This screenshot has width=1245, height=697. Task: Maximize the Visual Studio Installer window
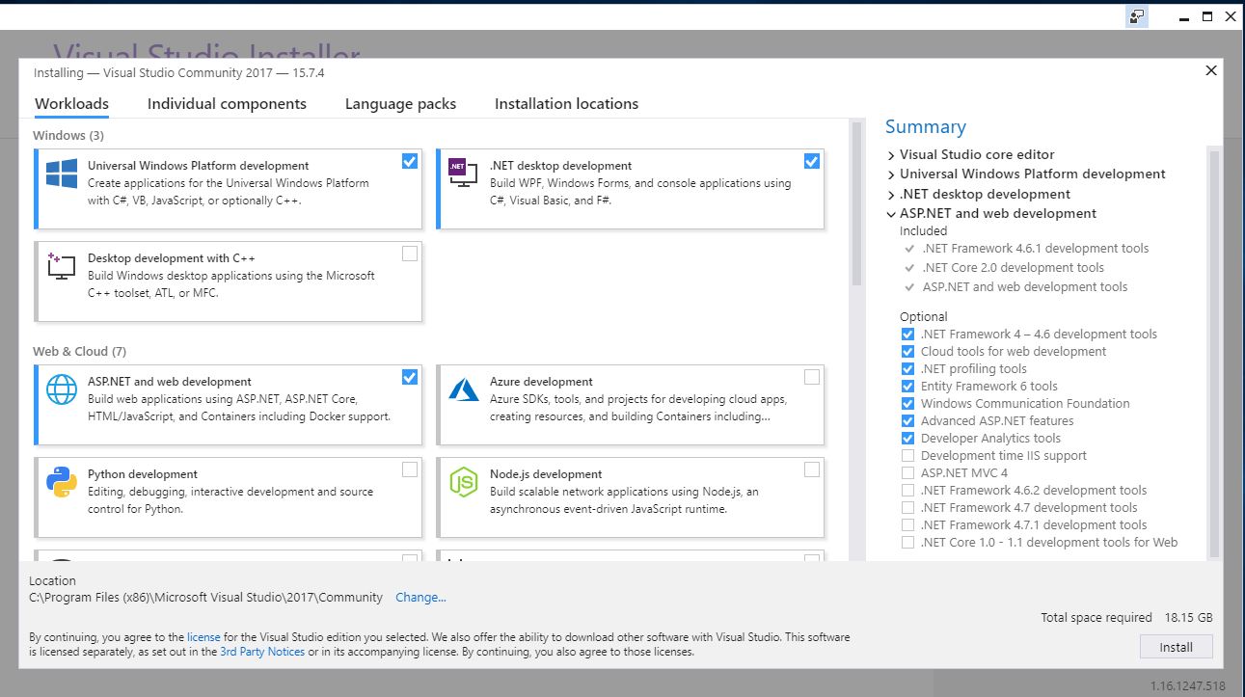[x=1207, y=16]
